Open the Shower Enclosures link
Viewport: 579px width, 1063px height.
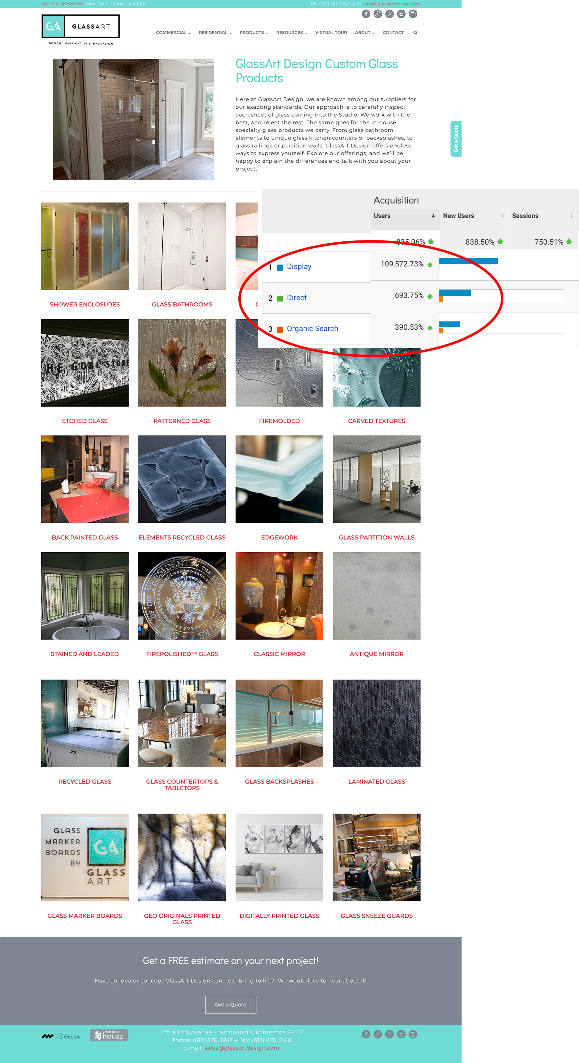(x=85, y=304)
